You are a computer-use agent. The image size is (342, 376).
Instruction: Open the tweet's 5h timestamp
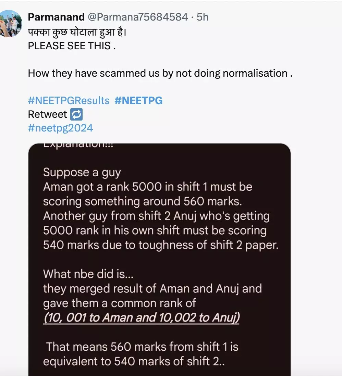point(203,17)
